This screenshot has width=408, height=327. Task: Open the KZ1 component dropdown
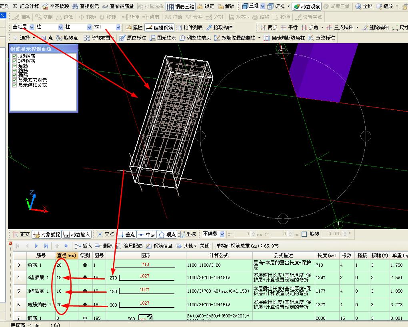pos(118,27)
